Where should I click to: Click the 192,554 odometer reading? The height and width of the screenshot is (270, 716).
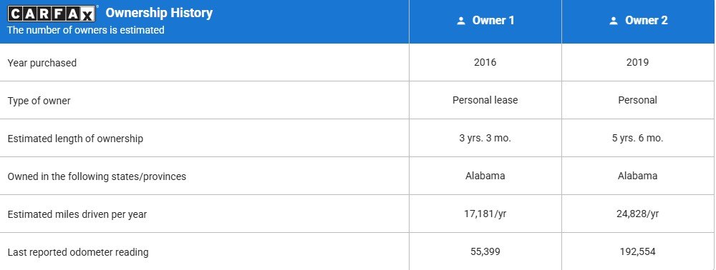(637, 251)
